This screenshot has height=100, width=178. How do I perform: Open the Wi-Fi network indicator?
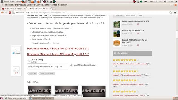[160, 2]
